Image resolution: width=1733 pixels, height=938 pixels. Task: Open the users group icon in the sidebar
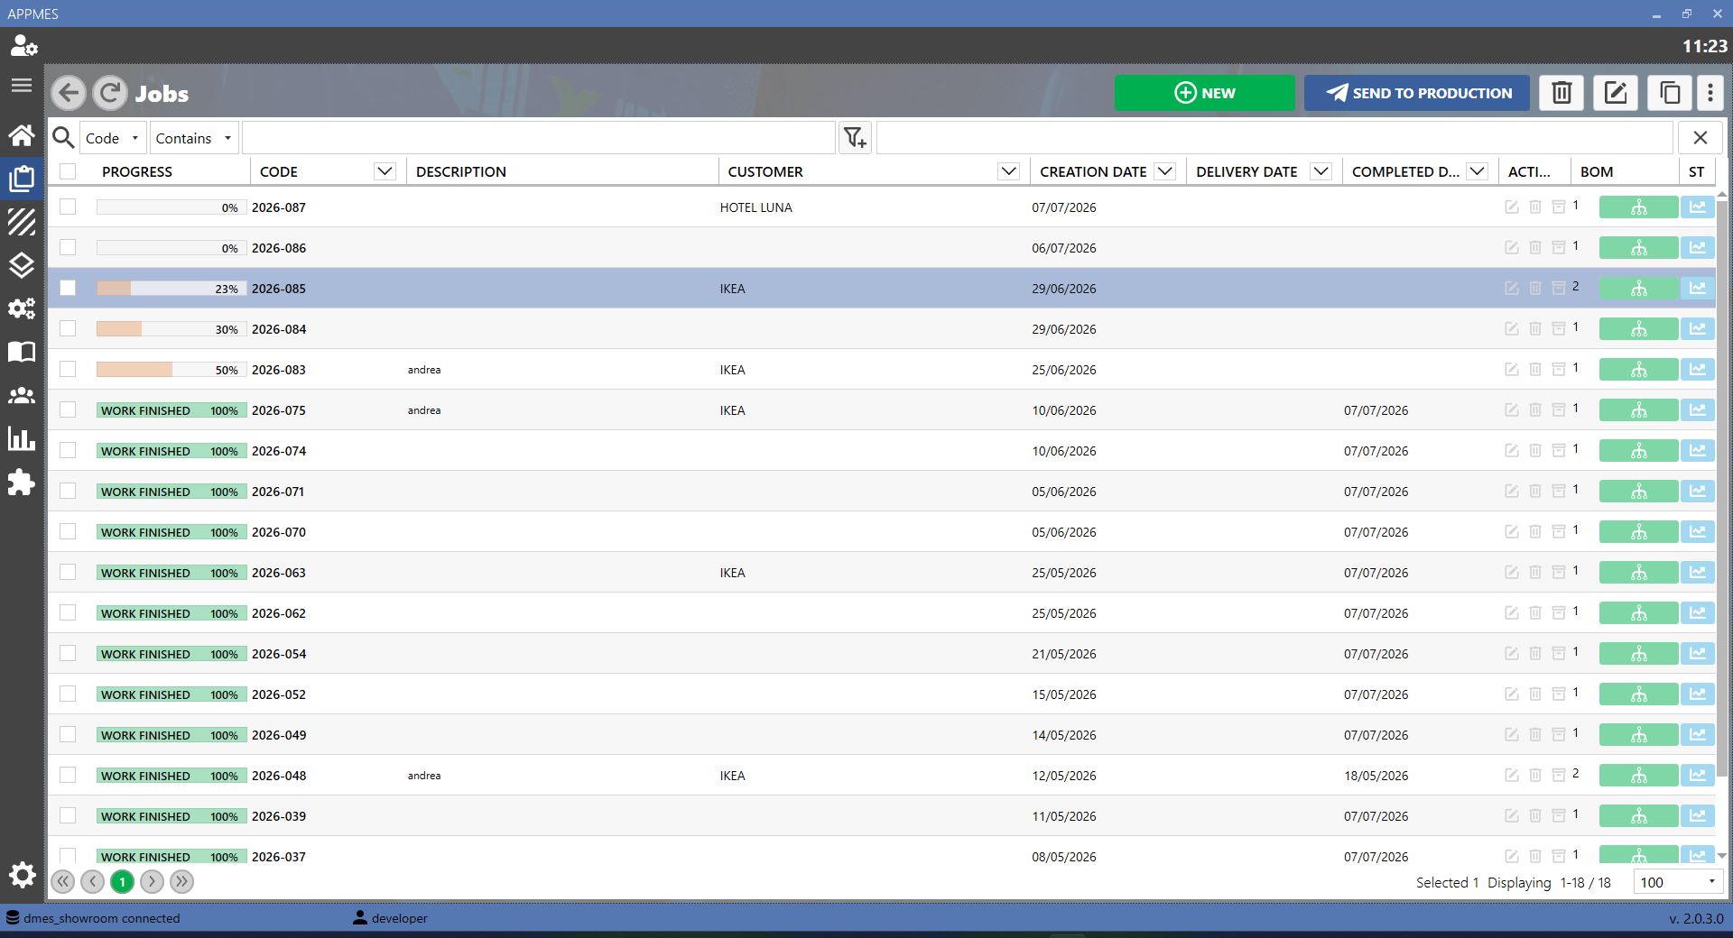22,395
